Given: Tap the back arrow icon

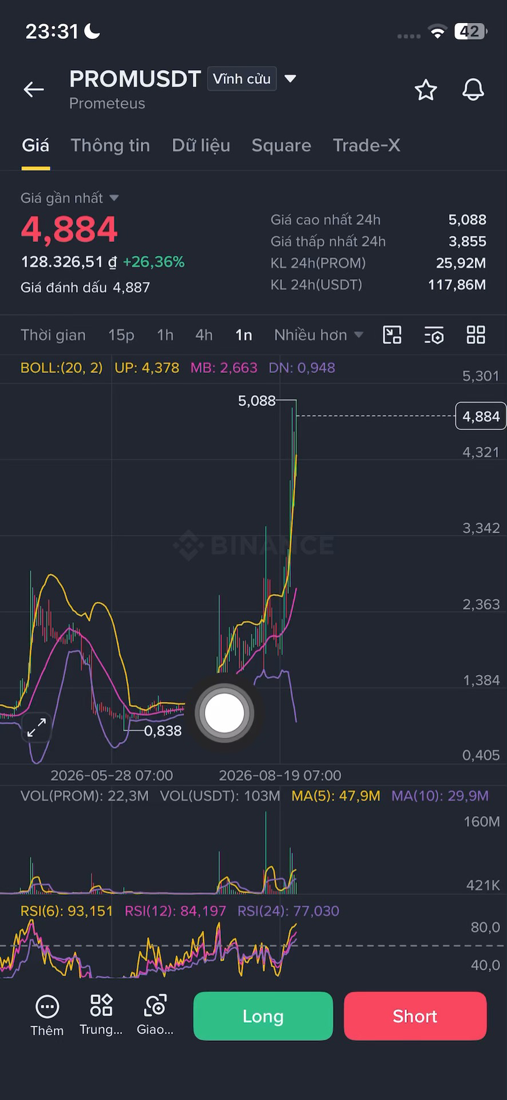Looking at the screenshot, I should pos(34,89).
